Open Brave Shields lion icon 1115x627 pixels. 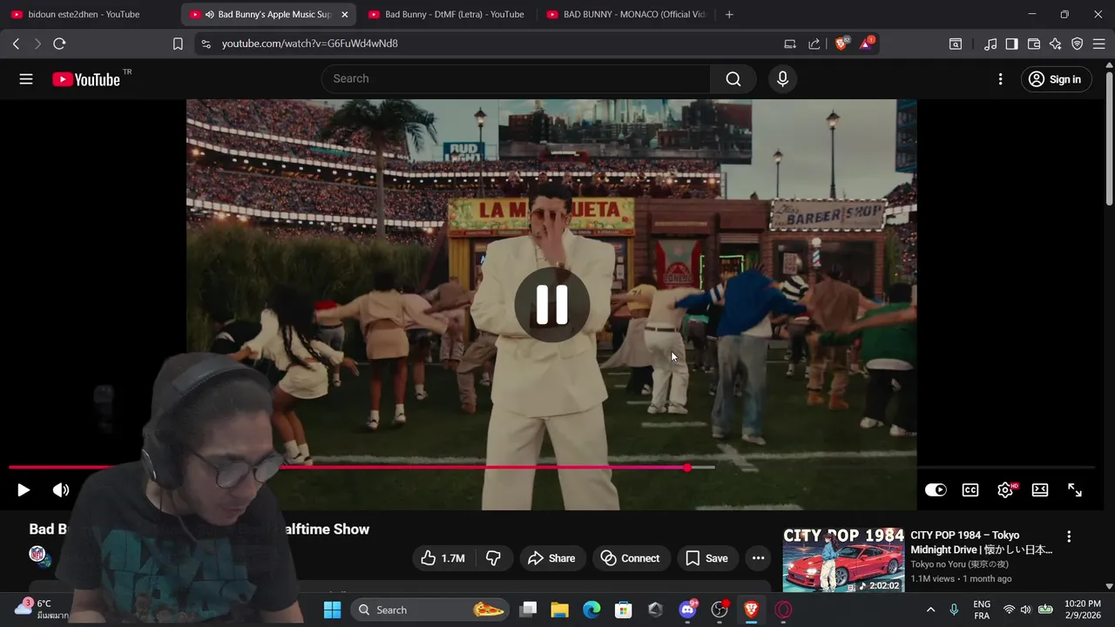tap(841, 43)
